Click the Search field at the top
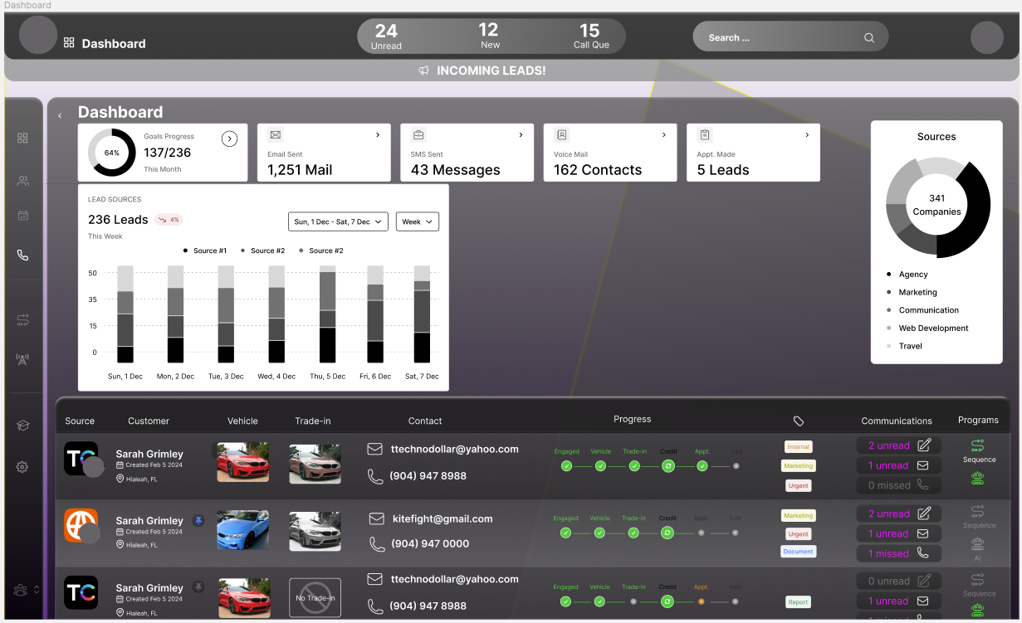 click(789, 37)
